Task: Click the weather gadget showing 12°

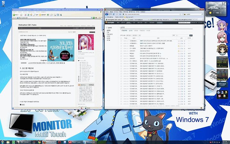Action: 216,9
